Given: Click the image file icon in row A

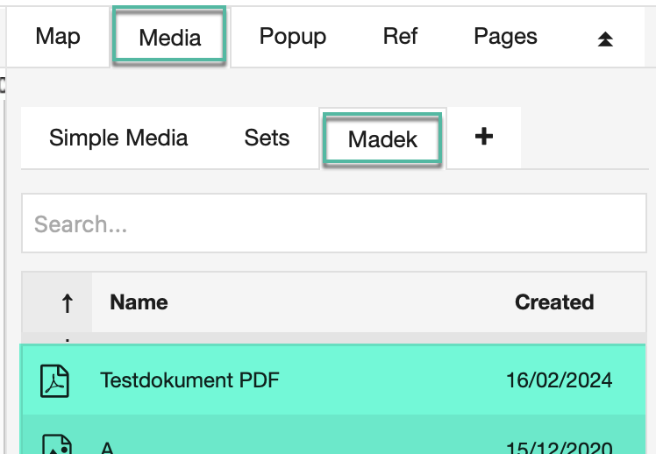Looking at the screenshot, I should pos(55,445).
